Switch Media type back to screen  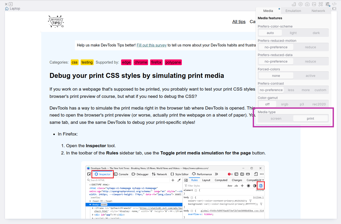(276, 118)
